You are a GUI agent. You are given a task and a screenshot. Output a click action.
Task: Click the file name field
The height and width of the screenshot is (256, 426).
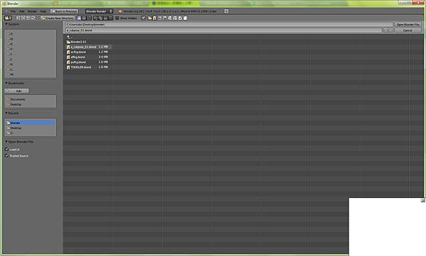click(x=224, y=30)
